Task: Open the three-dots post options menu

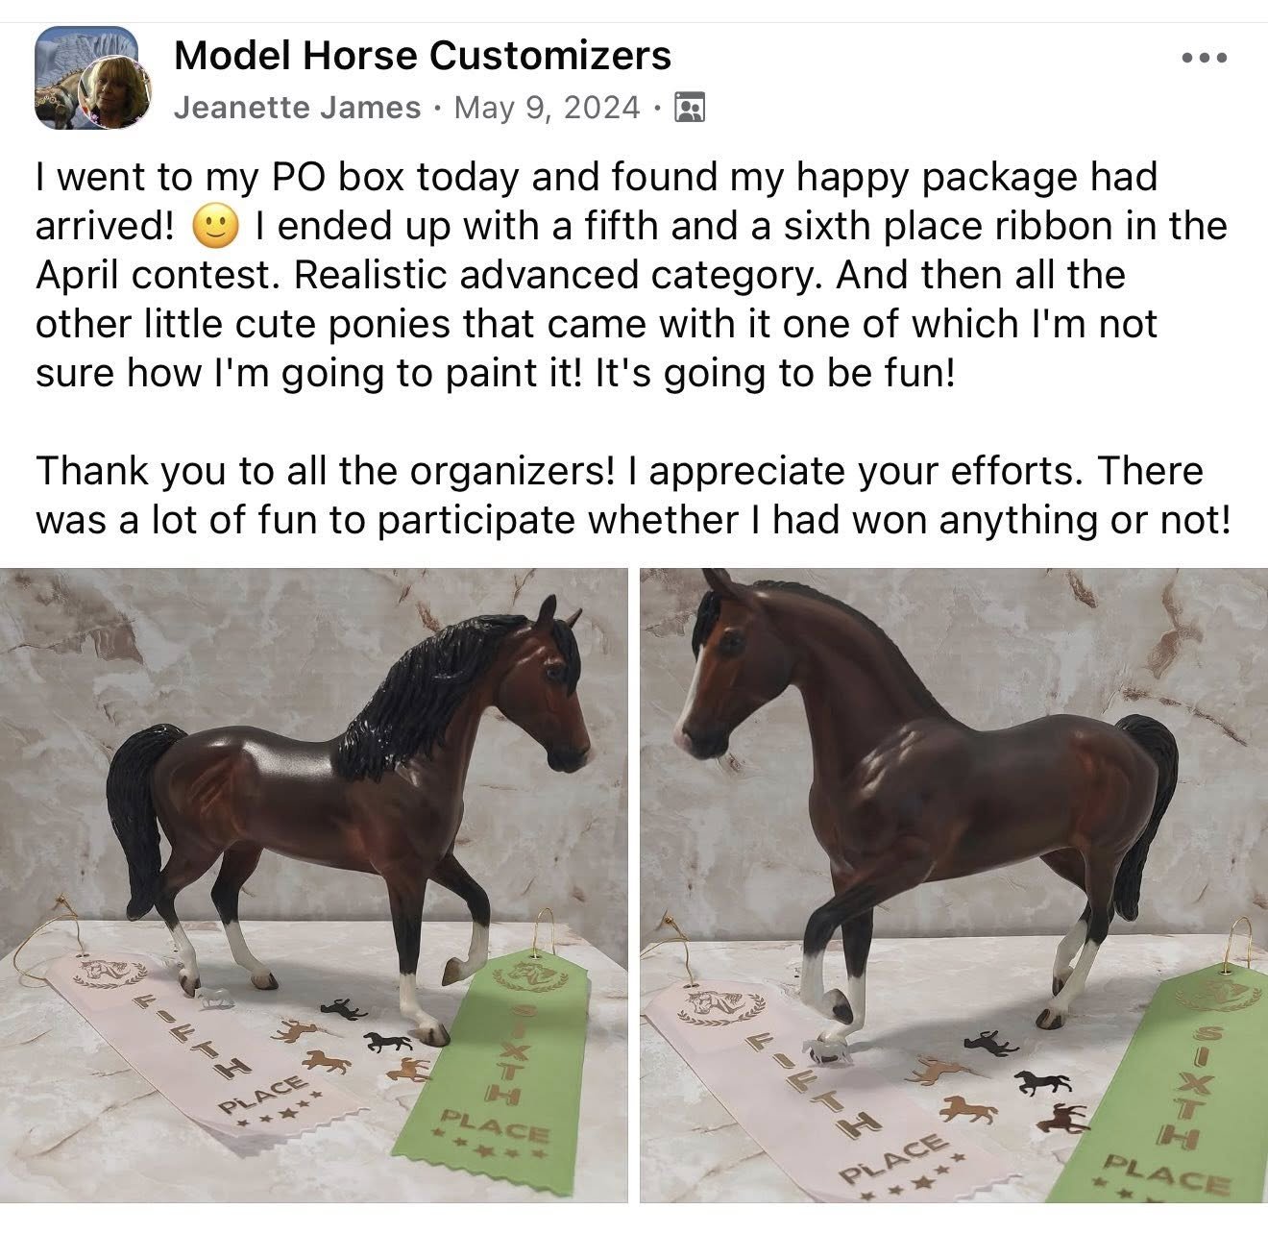Action: [1204, 59]
